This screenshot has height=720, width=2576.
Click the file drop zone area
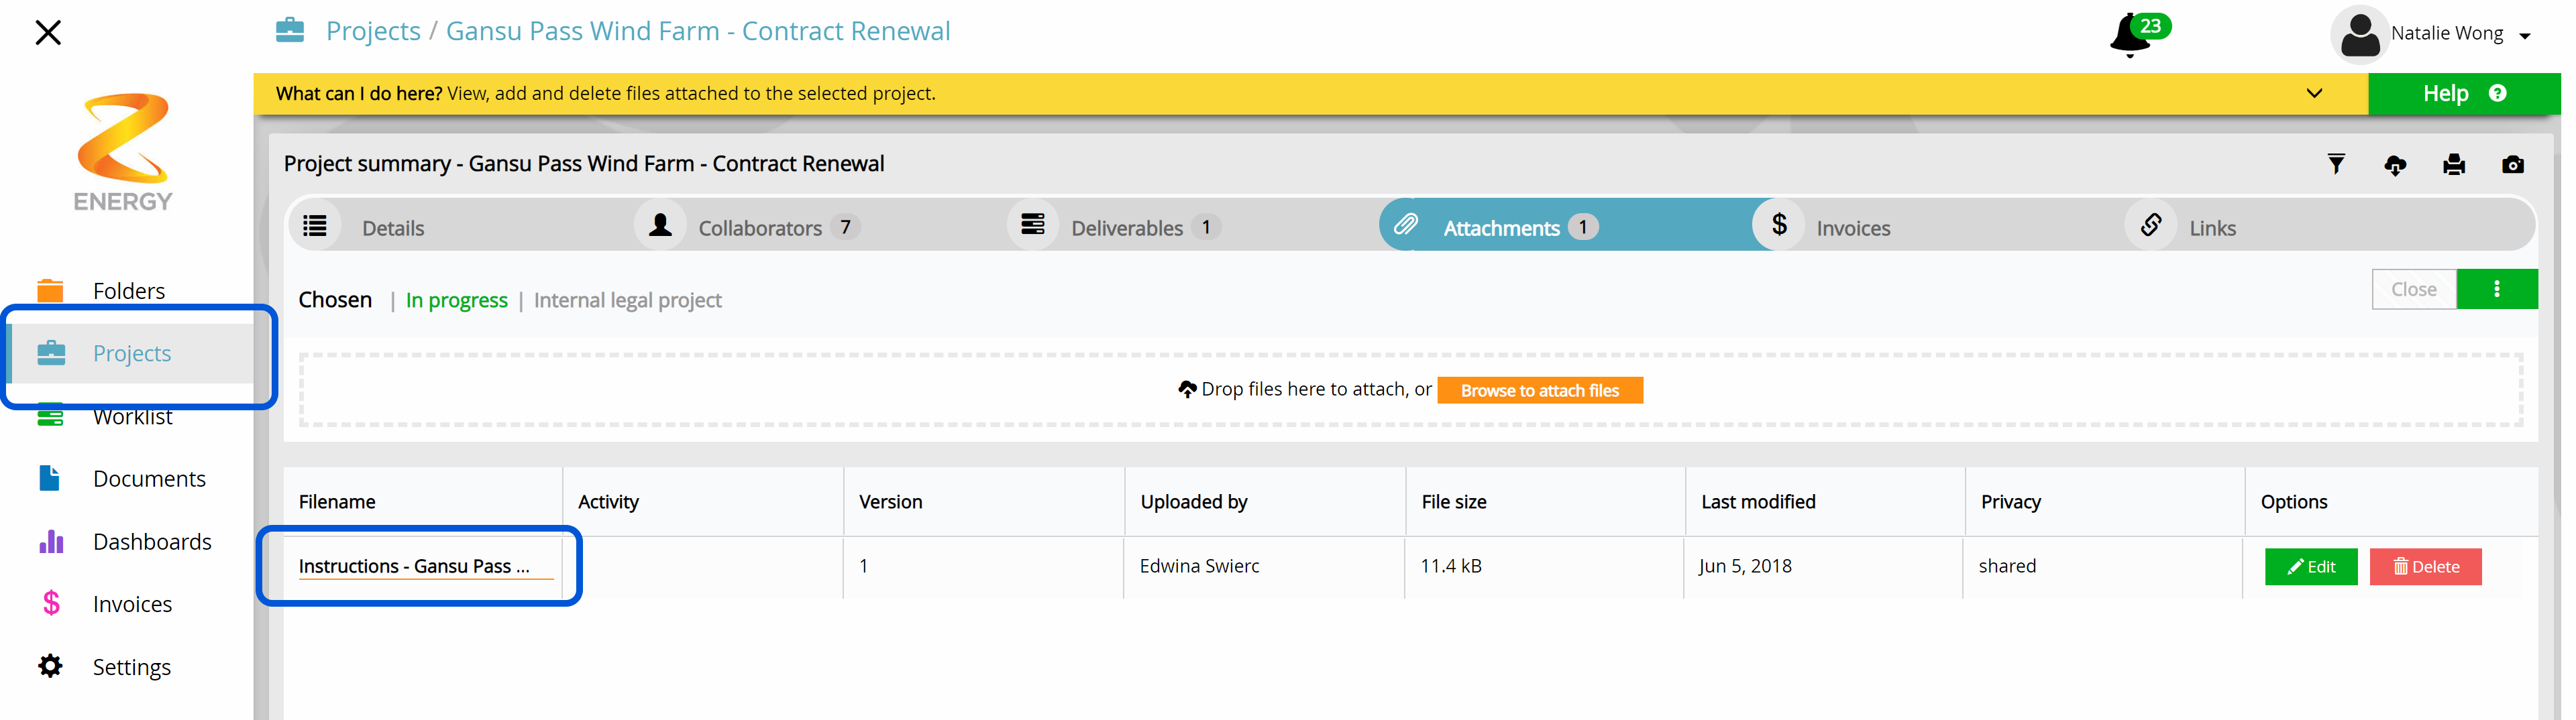pos(1410,390)
